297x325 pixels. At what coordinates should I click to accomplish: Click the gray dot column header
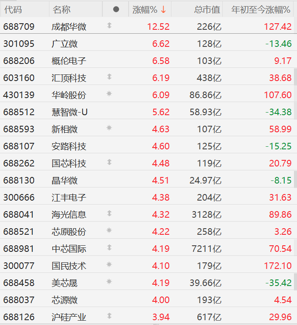click(x=116, y=9)
